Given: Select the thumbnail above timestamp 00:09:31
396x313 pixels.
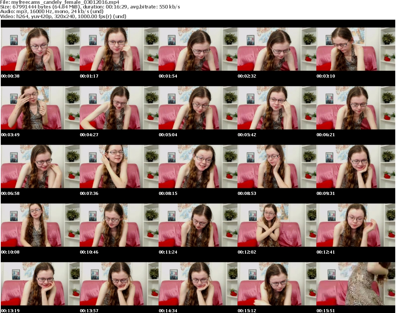Looking at the screenshot, I should [356, 166].
